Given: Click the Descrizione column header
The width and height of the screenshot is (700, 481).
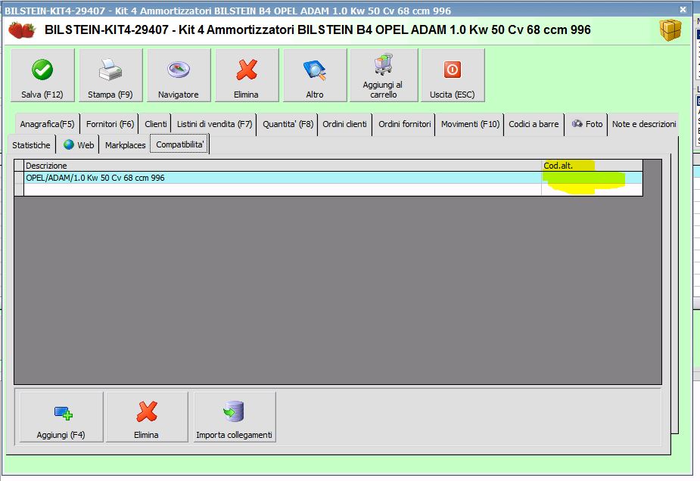Looking at the screenshot, I should 282,166.
